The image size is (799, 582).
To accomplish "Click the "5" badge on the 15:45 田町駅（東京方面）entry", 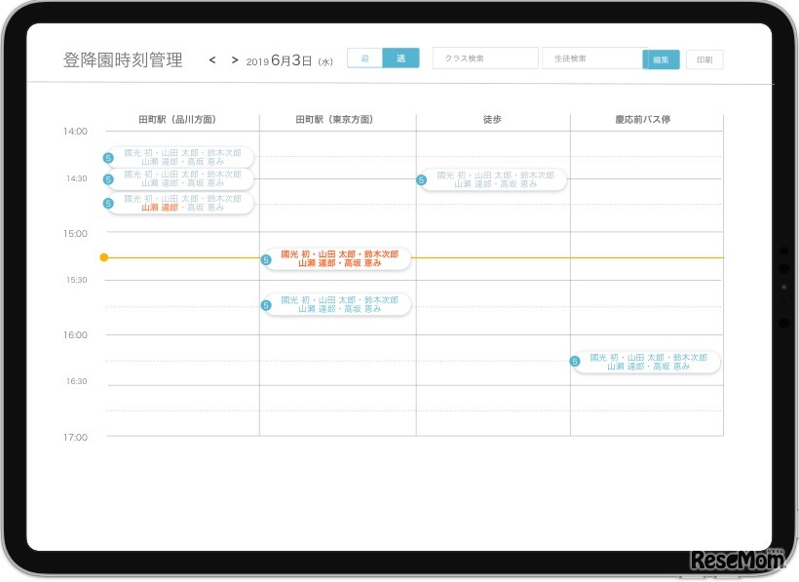I will (263, 304).
